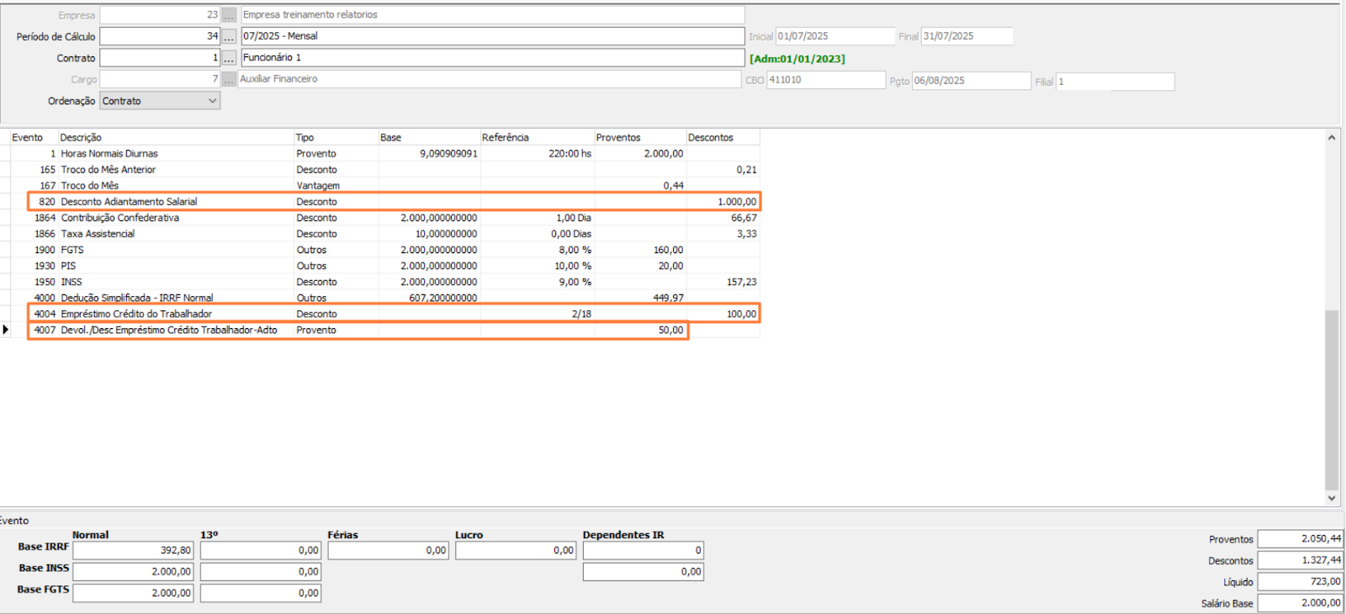Viewport: 1346px width, 614px height.
Task: Click the Pgto date field 06/08/2025
Action: click(x=971, y=81)
